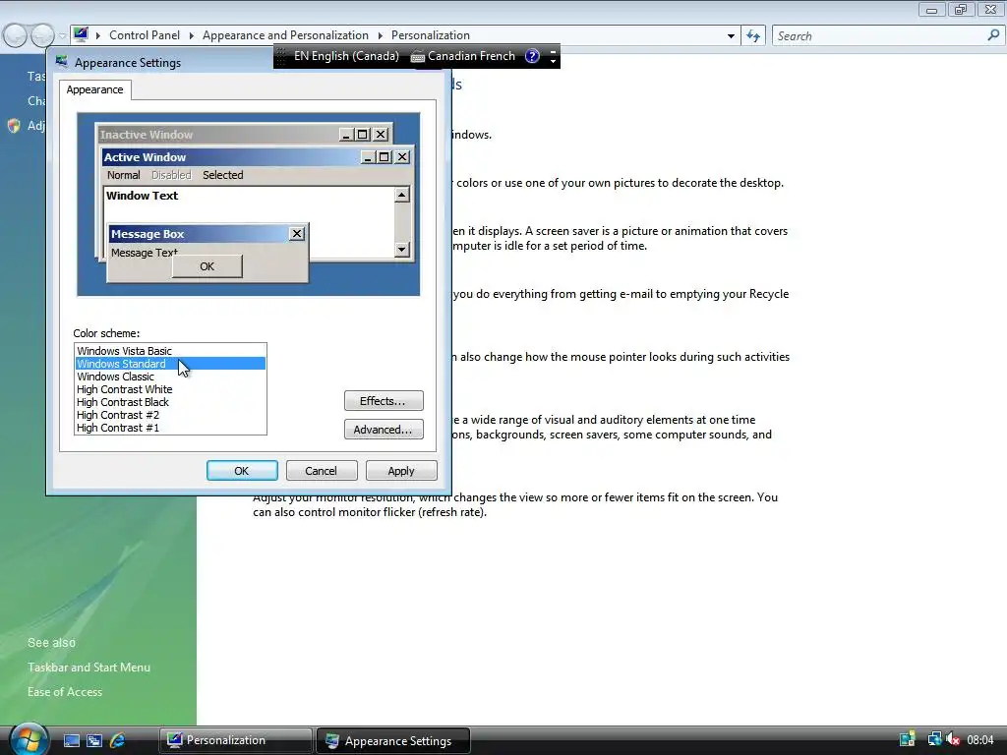Click the language bar help icon

click(532, 56)
